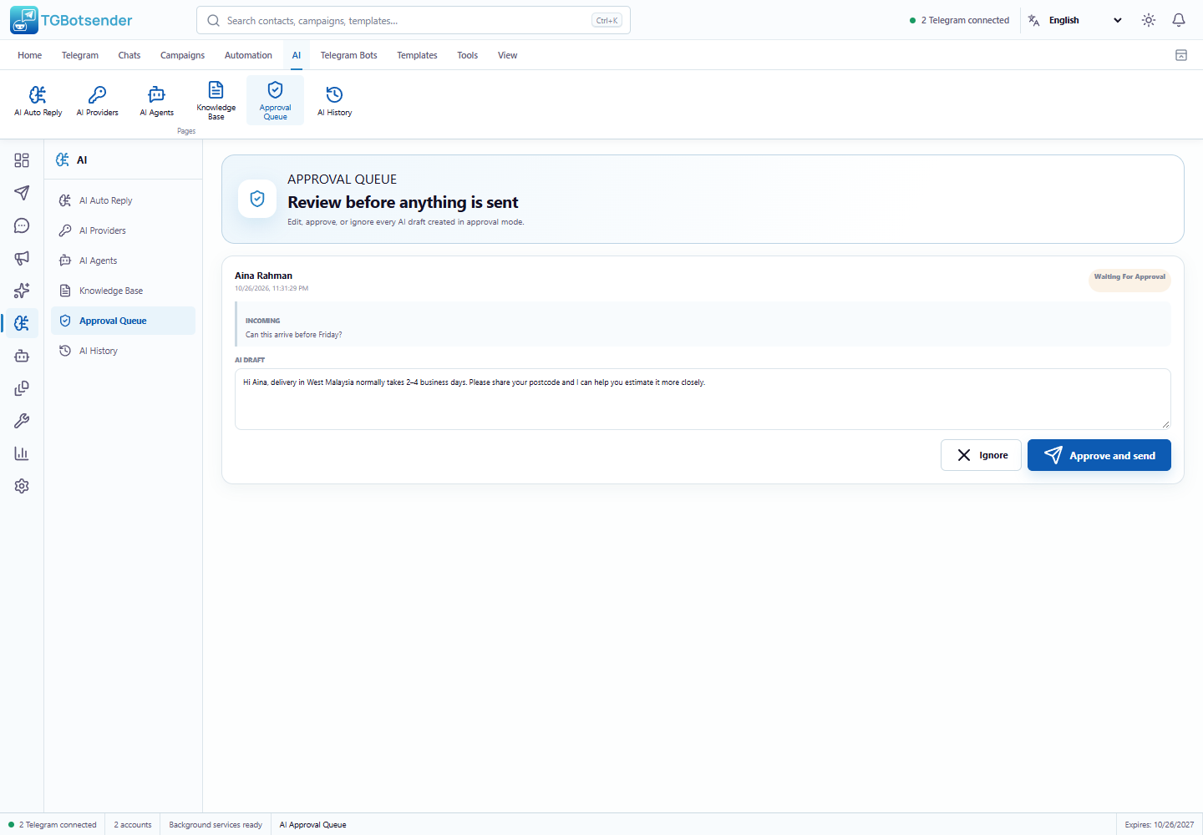Open automation sparkle icon in left rail
1203x835 pixels.
(x=22, y=291)
